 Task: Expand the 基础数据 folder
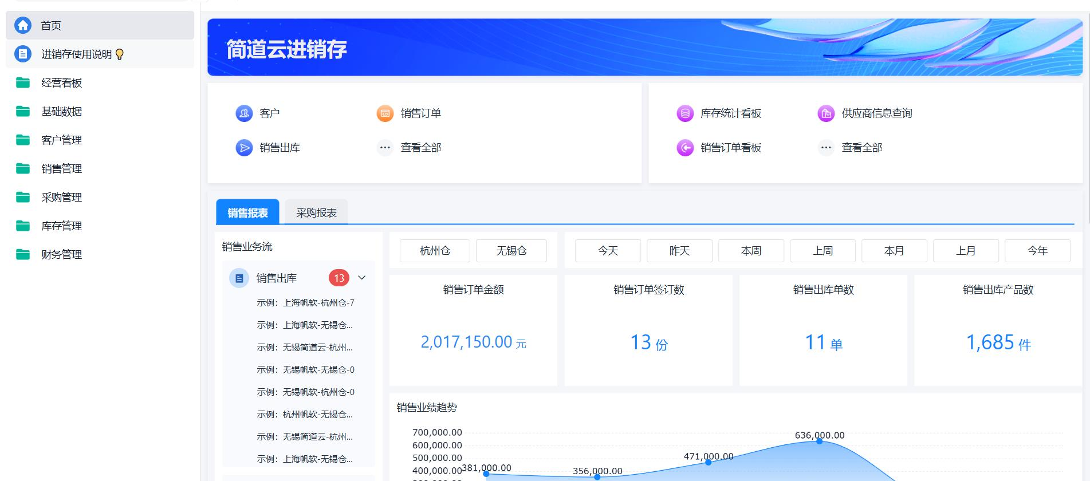tap(100, 111)
